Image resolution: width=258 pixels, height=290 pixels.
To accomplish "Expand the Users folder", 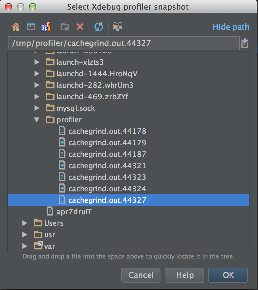I will [x=25, y=223].
